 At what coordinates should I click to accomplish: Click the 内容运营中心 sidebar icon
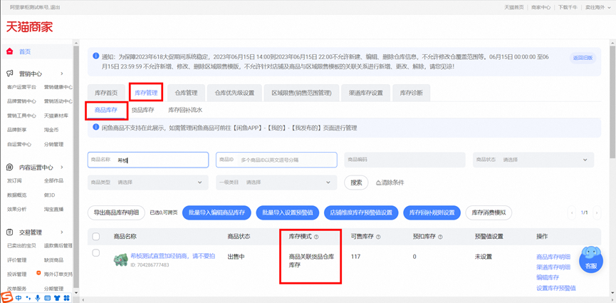click(10, 168)
